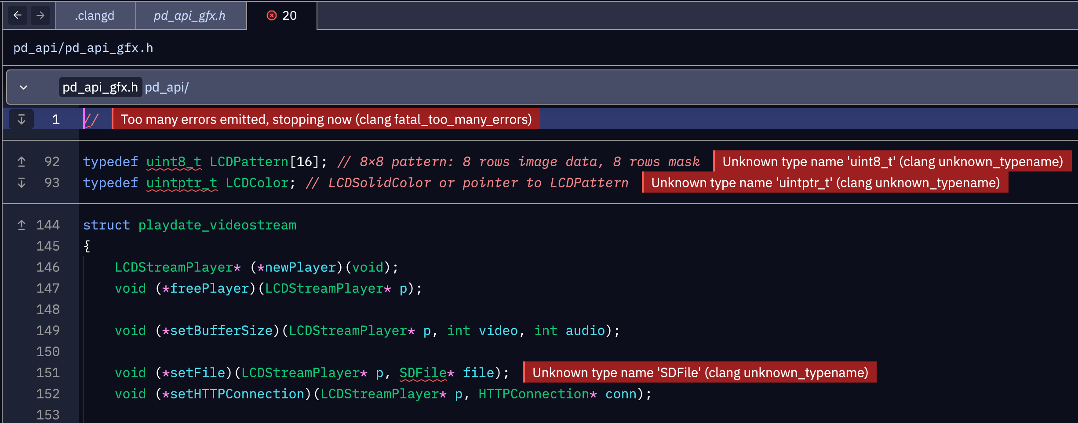Click the 'Too many errors emitted' diagnostic message
Image resolution: width=1078 pixels, height=423 pixels.
[x=326, y=119]
